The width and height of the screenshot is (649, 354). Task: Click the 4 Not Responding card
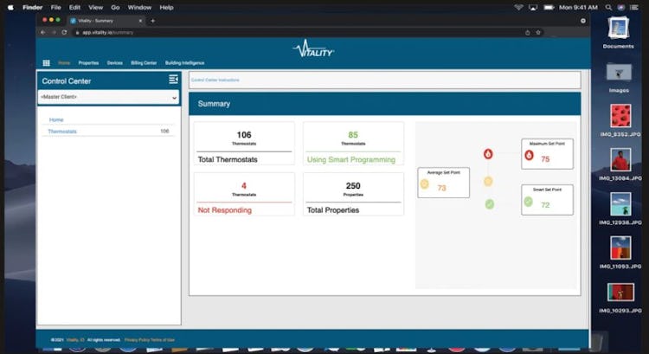click(244, 194)
